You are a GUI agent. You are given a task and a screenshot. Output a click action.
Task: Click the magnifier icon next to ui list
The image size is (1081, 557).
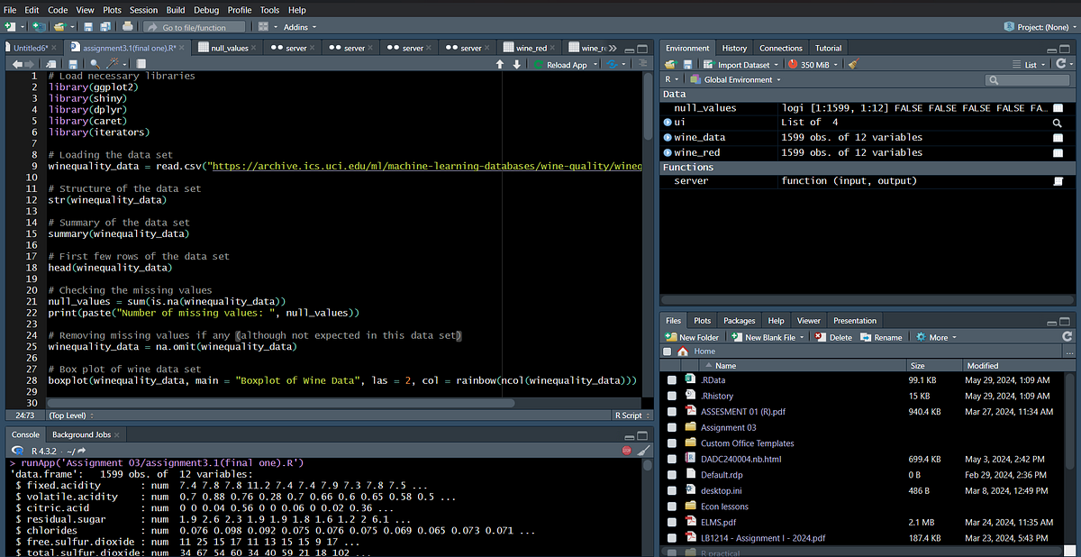coord(1058,123)
